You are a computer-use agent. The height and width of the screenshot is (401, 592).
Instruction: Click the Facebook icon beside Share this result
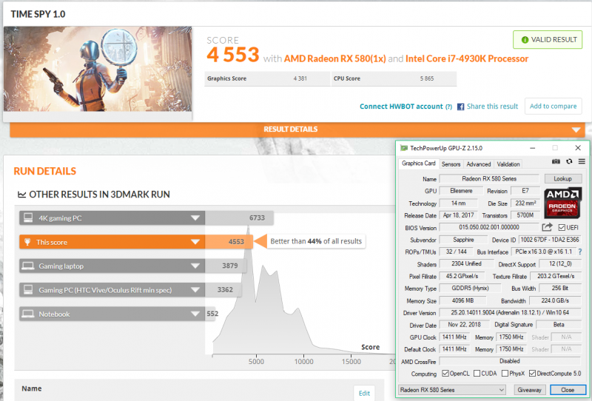tap(460, 107)
